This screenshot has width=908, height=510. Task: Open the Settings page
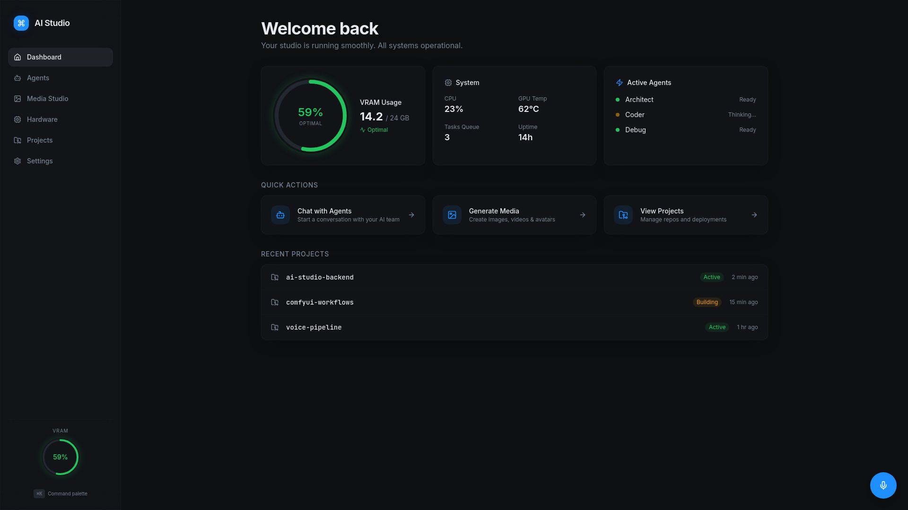pos(61,161)
